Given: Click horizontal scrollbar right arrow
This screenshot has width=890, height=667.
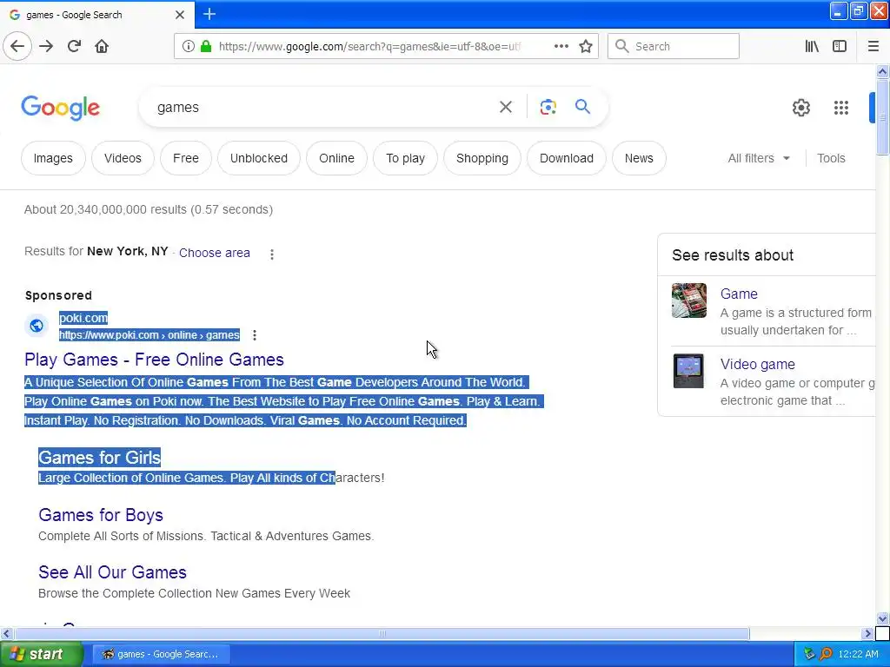Looking at the screenshot, I should 867,633.
